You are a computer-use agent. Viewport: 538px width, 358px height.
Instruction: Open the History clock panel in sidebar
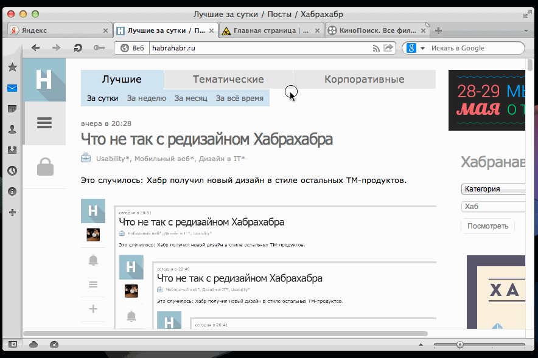[x=12, y=171]
